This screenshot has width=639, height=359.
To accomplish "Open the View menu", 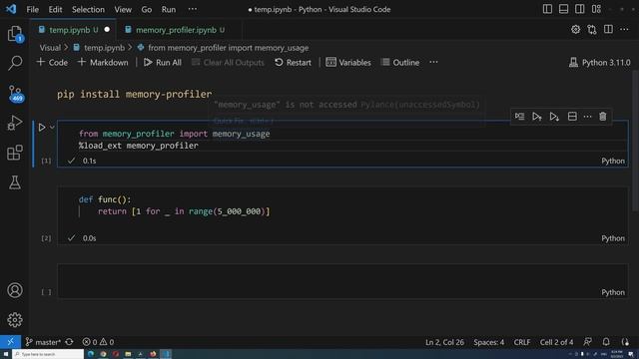I will [x=123, y=9].
